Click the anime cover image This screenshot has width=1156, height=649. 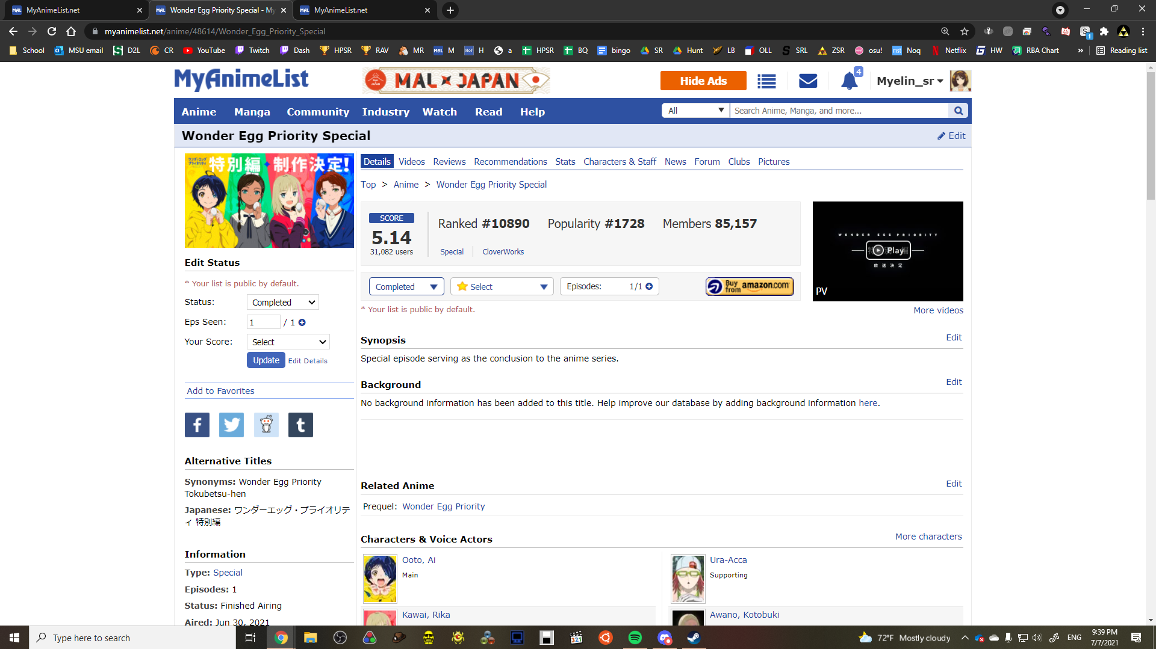click(269, 201)
